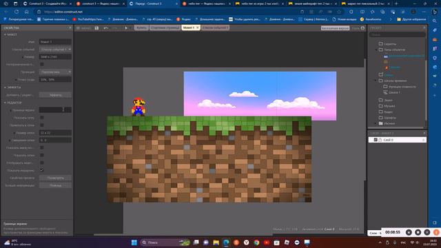
Task: Edit the layout size field
Action: pyautogui.click(x=55, y=56)
